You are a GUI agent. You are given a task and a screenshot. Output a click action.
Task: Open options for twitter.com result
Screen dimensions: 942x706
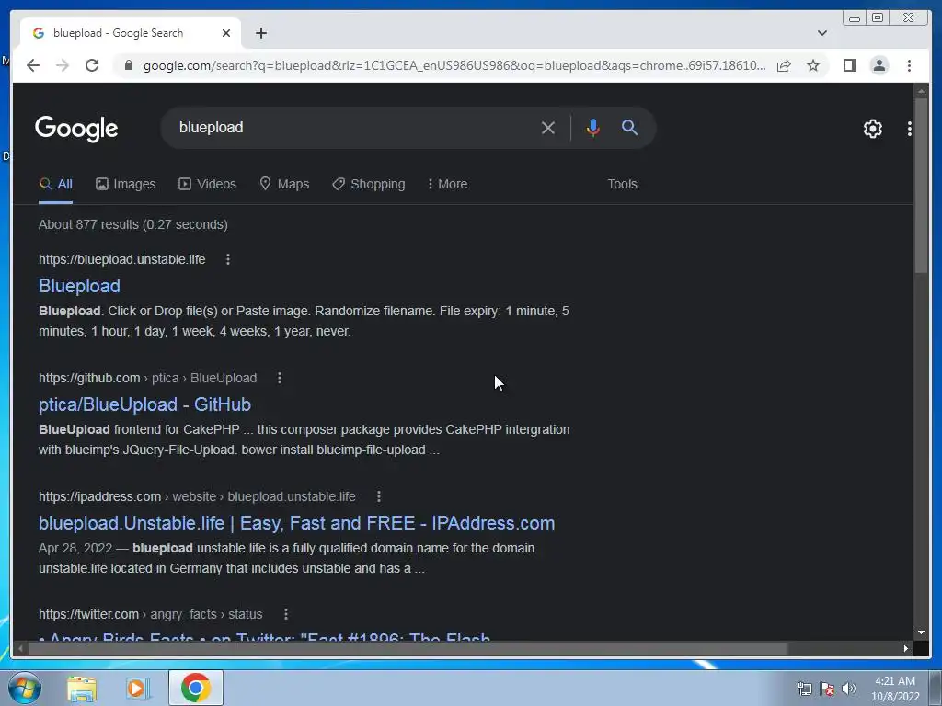(286, 614)
